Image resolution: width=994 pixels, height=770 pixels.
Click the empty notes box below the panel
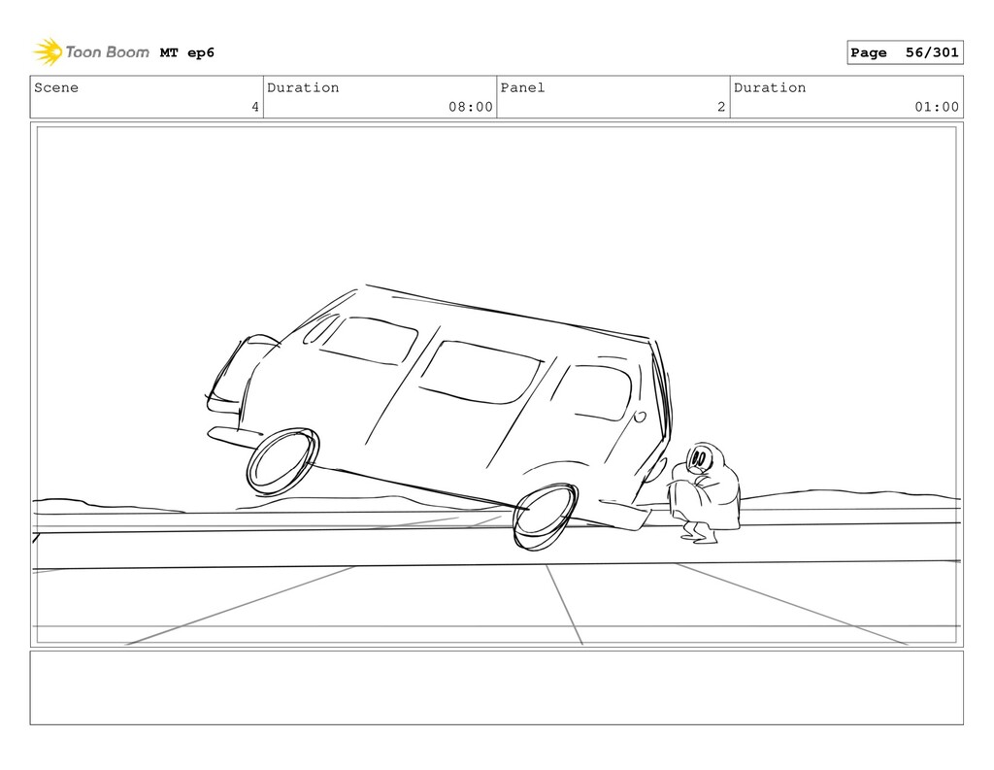coord(496,687)
